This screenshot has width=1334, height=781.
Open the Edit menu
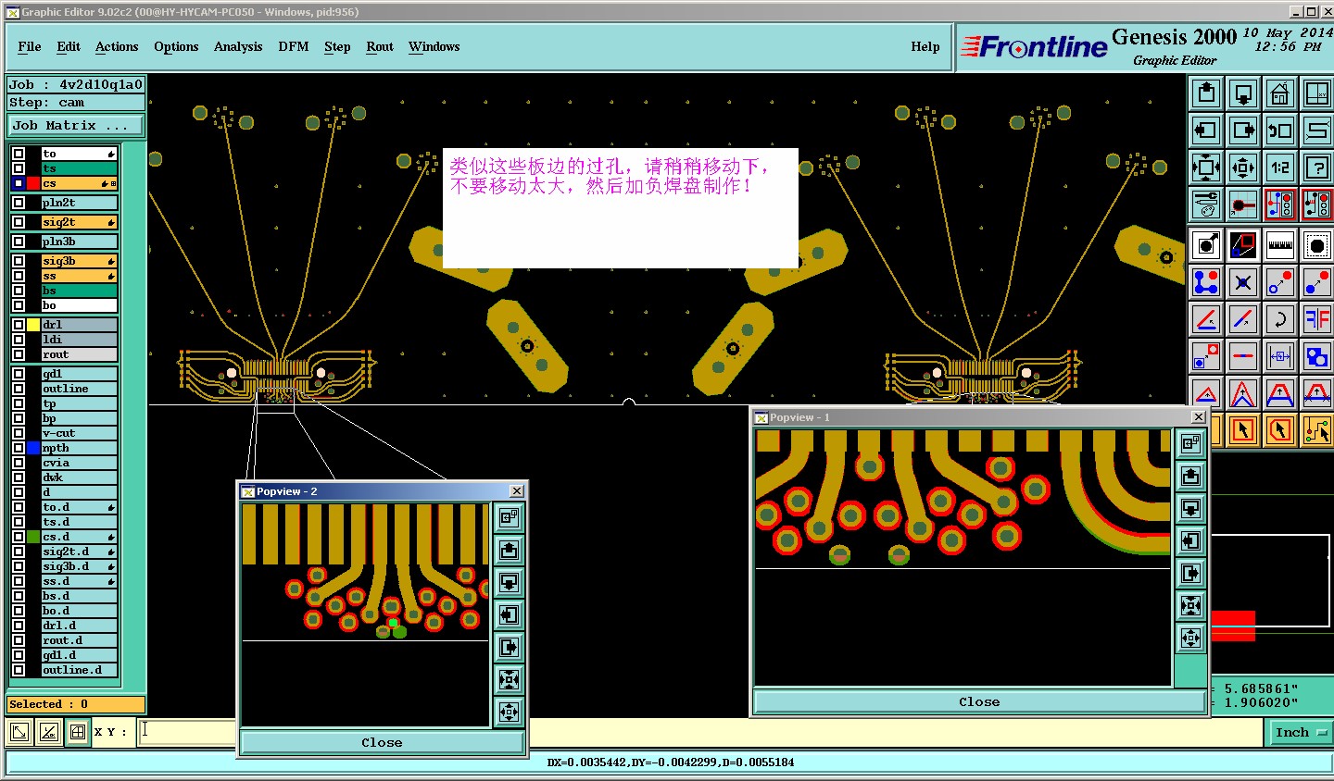(69, 46)
